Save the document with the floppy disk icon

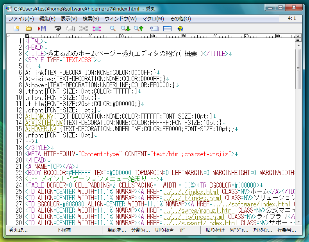[x=42, y=29]
